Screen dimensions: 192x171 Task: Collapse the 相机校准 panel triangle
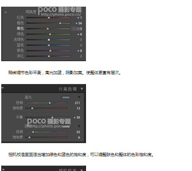pos(82,170)
